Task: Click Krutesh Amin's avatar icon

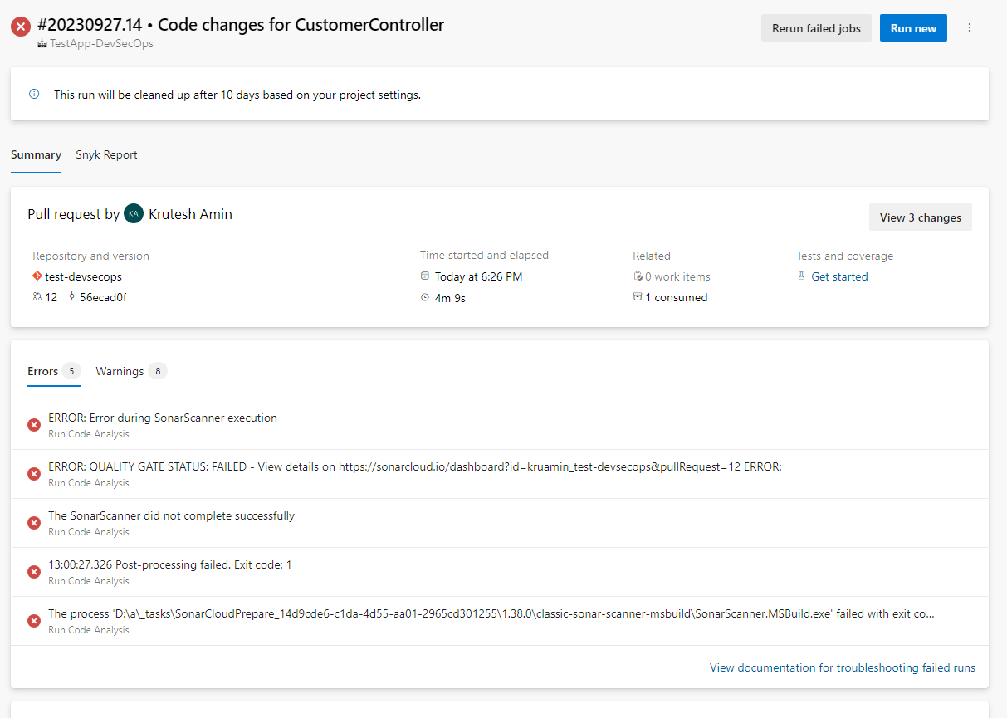Action: click(133, 214)
